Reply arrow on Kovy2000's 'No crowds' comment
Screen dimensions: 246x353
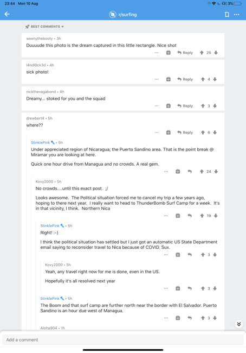pyautogui.click(x=190, y=216)
